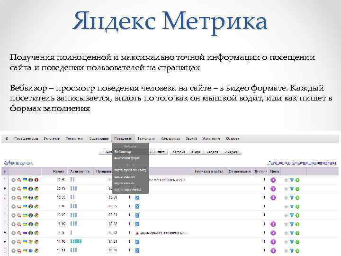Click Chrome browser icon in 14:10 row
This screenshot has height=256, width=341.
click(36, 242)
